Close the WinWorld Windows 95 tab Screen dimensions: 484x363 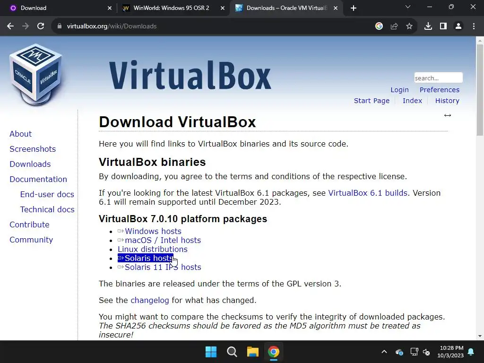(x=223, y=8)
